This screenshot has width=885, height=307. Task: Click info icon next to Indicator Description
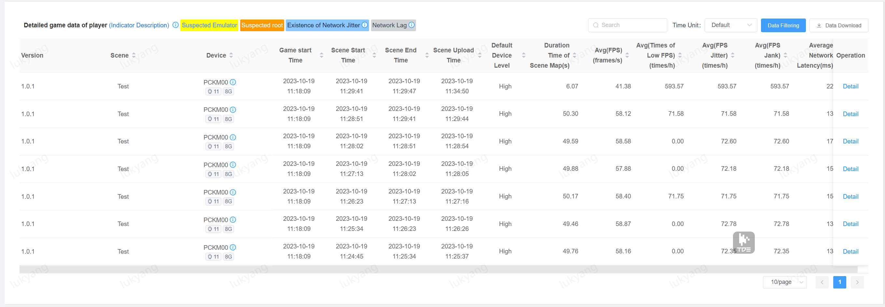point(175,25)
